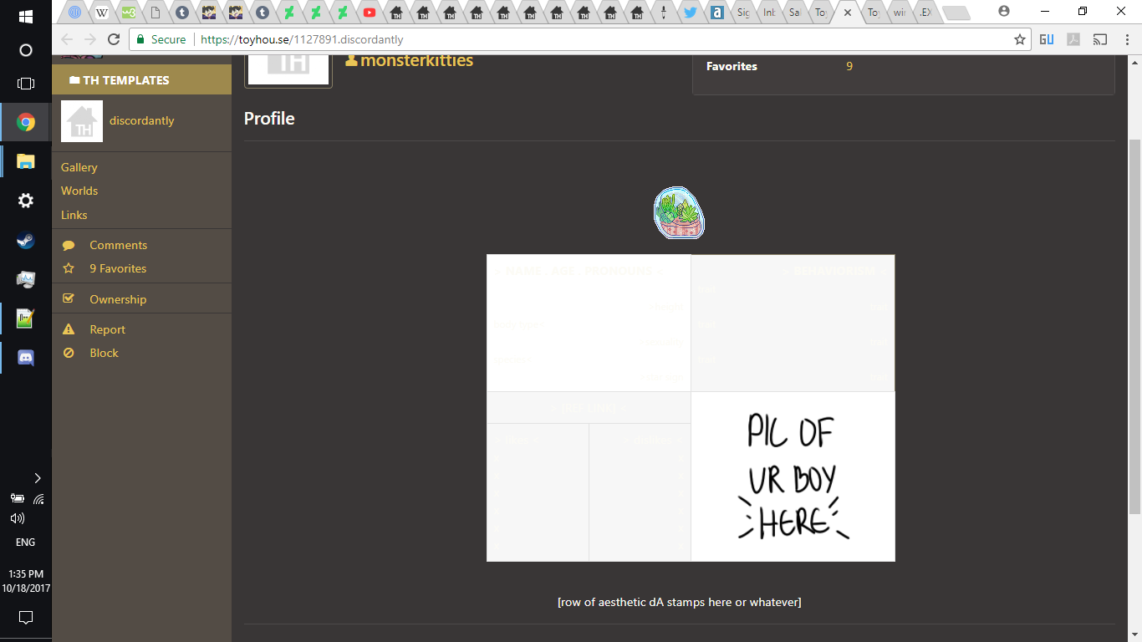Open the Gallery link
The width and height of the screenshot is (1142, 642).
(79, 167)
